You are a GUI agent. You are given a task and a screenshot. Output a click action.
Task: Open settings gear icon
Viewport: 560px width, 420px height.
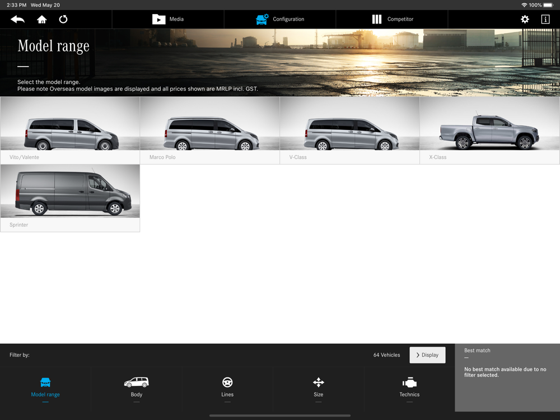[525, 19]
